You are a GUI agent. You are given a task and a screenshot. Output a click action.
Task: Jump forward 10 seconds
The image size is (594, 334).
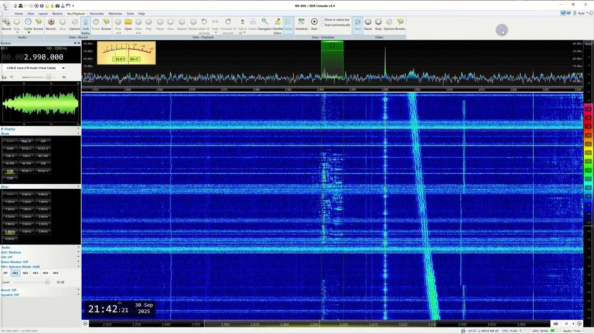(228, 26)
